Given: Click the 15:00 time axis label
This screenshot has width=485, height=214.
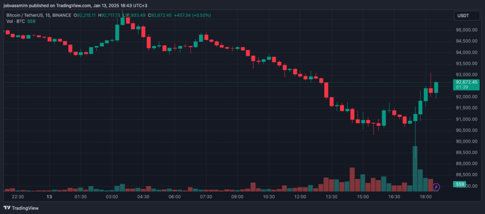Looking at the screenshot, I should pyautogui.click(x=363, y=197).
